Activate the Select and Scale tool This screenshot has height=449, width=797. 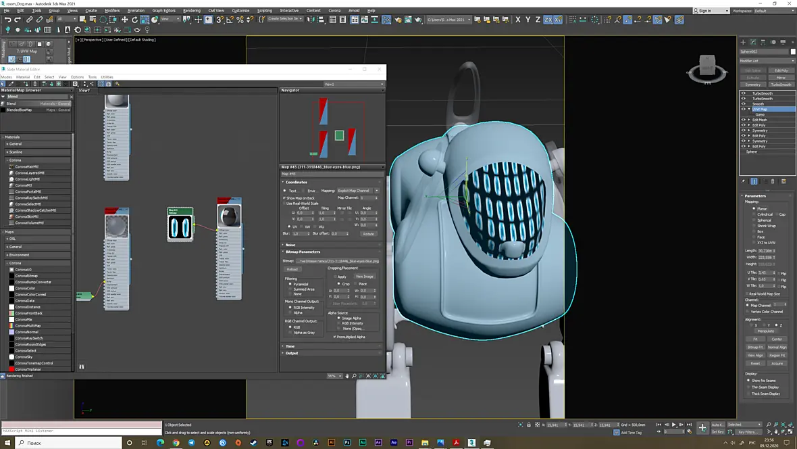145,20
